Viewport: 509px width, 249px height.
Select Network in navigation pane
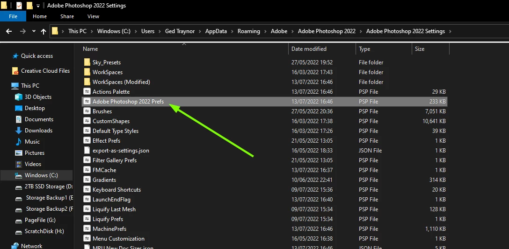(x=31, y=246)
